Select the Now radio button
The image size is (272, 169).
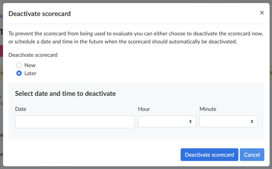(x=19, y=65)
